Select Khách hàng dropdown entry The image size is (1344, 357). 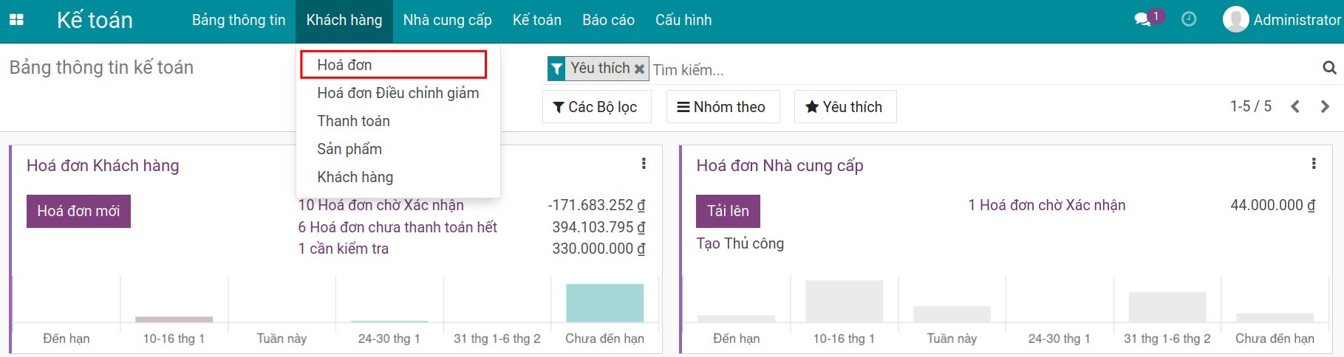(x=398, y=177)
